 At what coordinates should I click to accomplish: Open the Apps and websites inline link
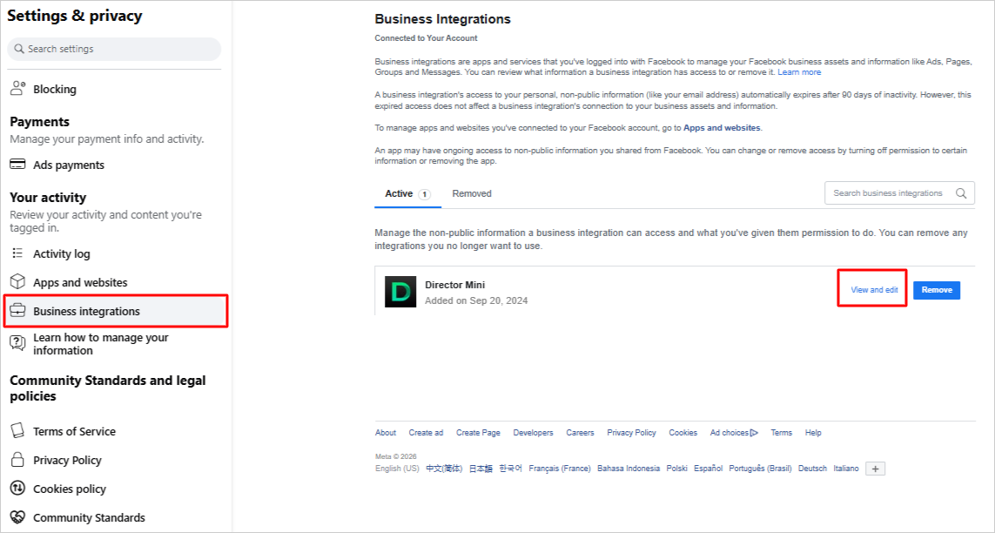point(722,128)
